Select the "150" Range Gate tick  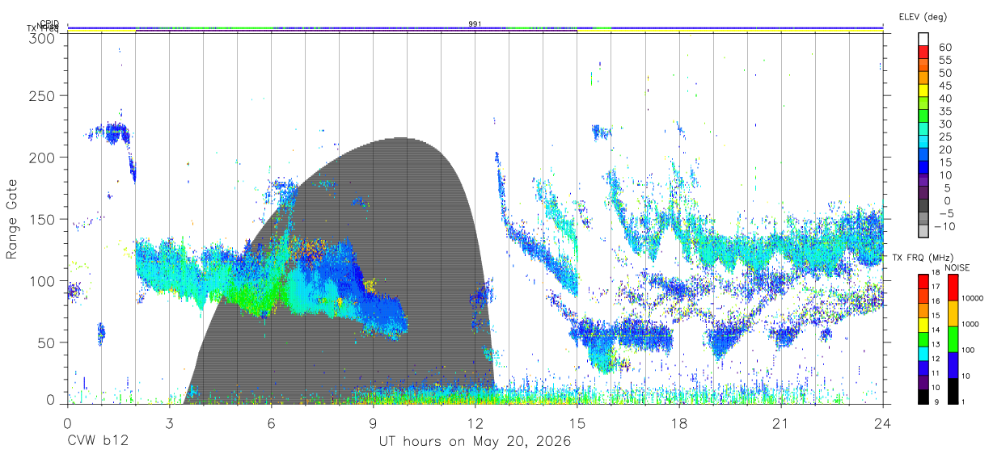40,219
